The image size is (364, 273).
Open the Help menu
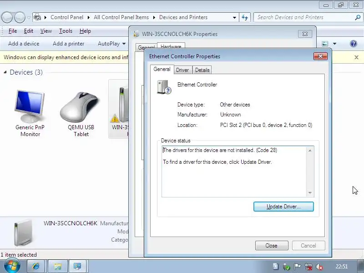tap(85, 31)
